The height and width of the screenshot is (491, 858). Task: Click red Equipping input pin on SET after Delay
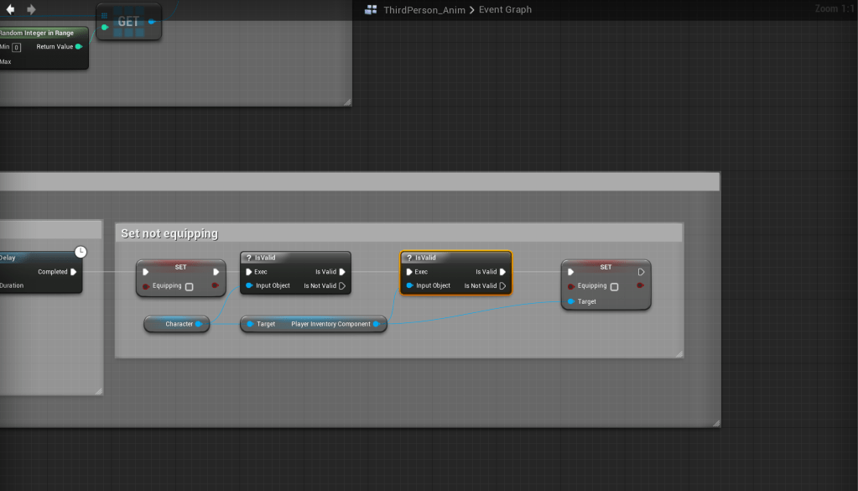pyautogui.click(x=146, y=286)
